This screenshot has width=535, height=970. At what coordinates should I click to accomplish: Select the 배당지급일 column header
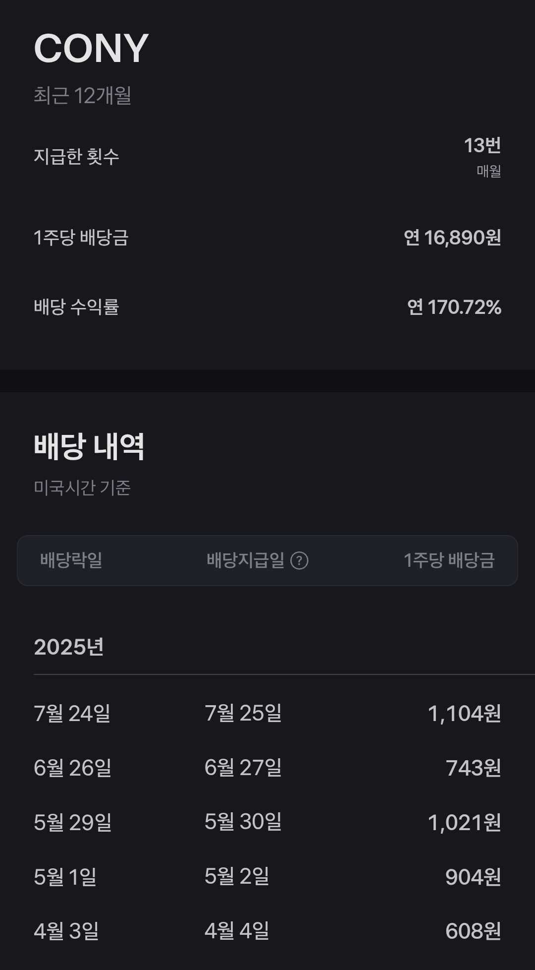[x=245, y=560]
